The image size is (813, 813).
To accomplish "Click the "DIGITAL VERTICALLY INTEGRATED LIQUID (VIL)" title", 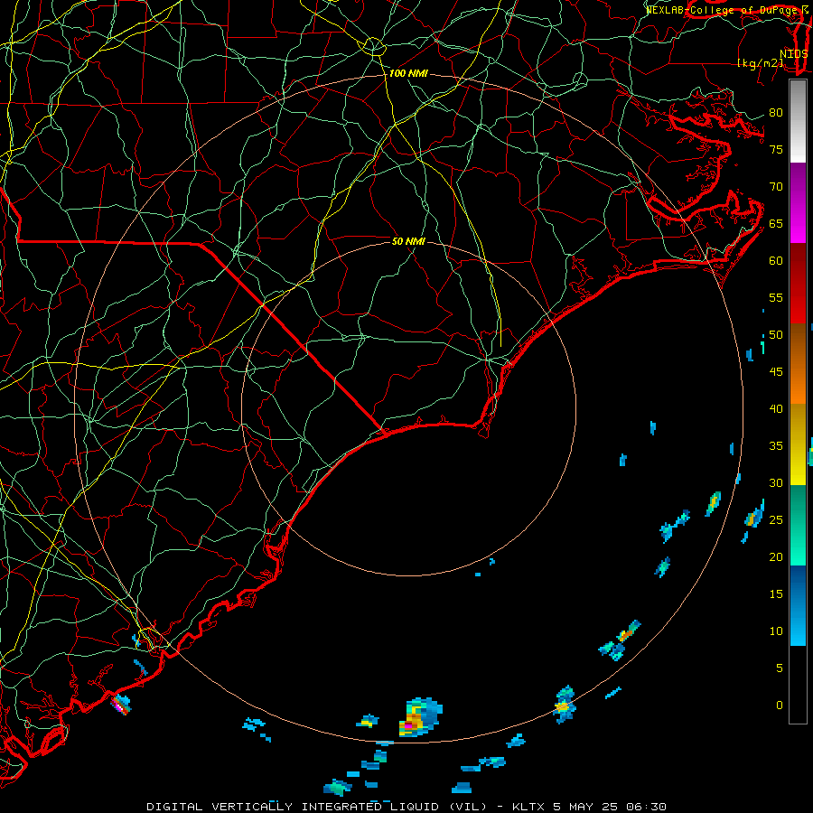I will pos(317,807).
